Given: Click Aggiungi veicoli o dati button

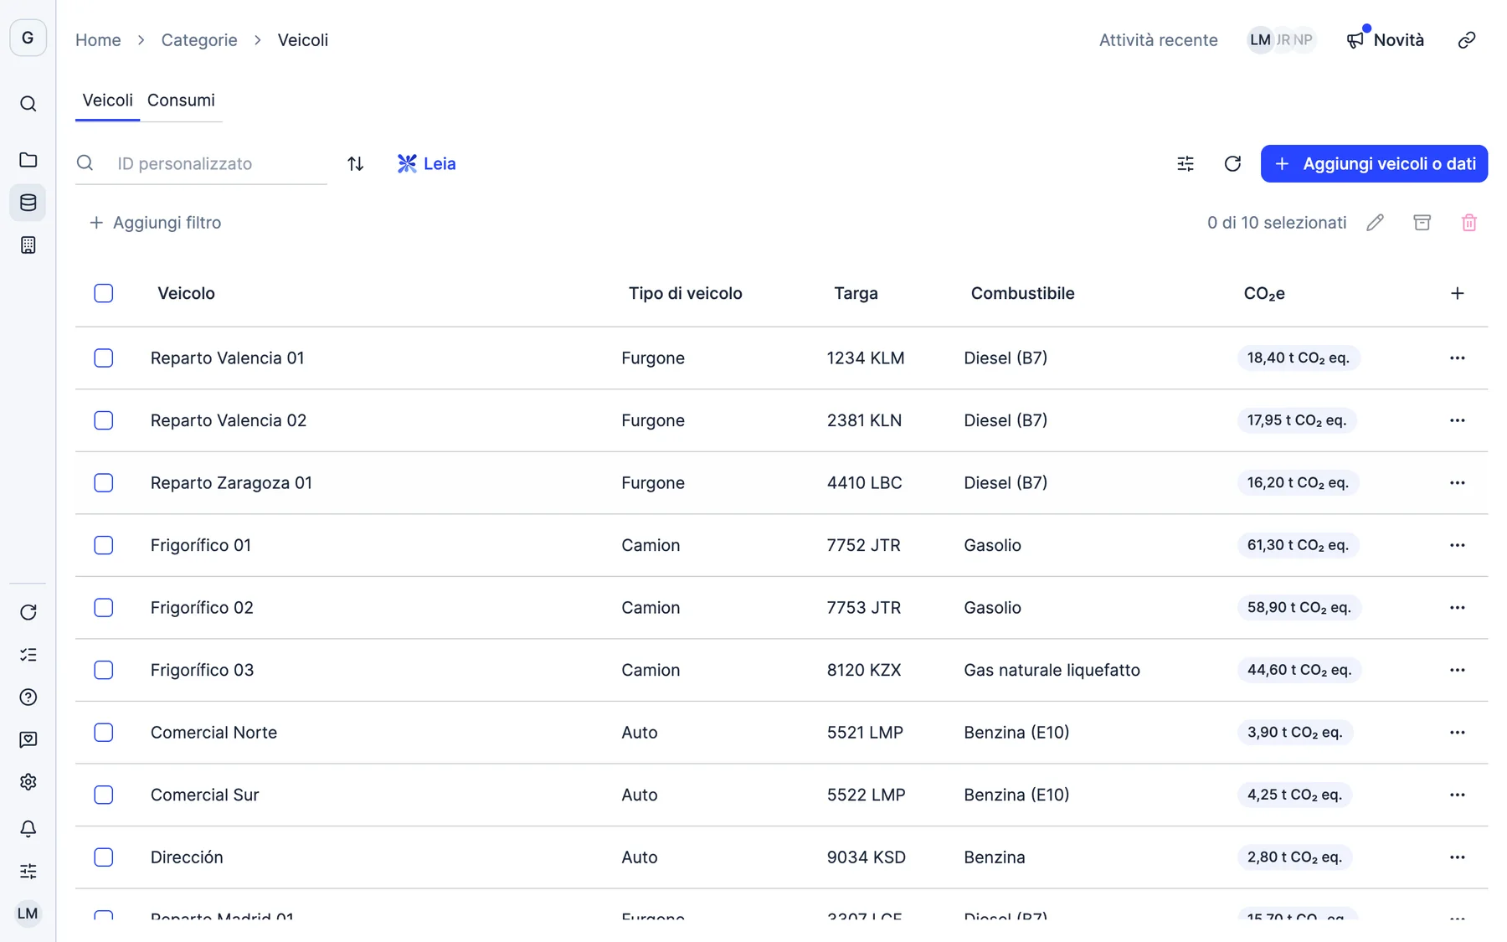Looking at the screenshot, I should [1374, 163].
